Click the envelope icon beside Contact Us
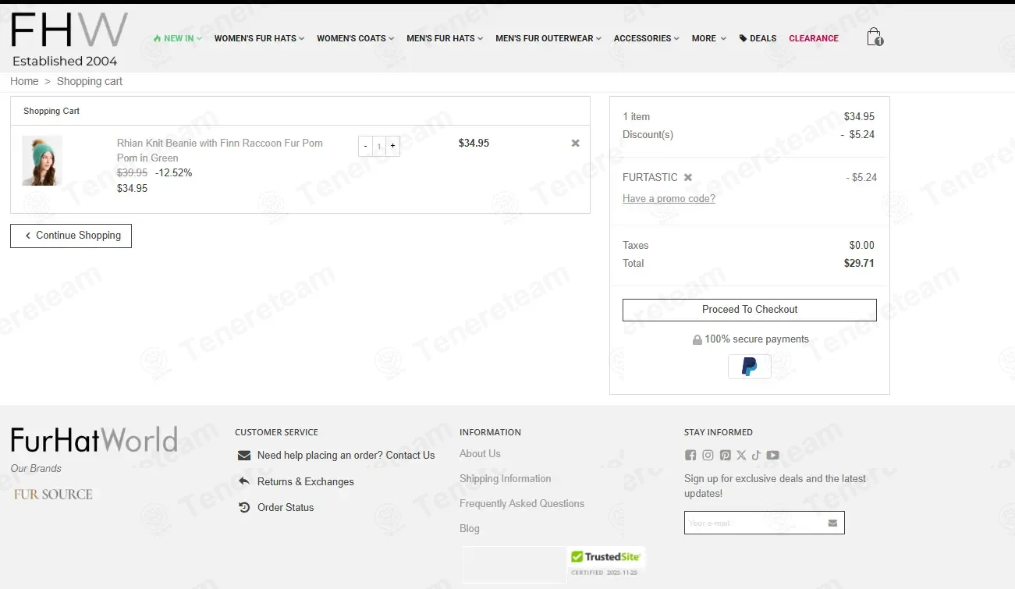The image size is (1015, 589). pyautogui.click(x=244, y=456)
